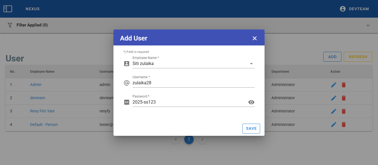378x165 pixels.
Task: Go to the previous page arrow
Action: click(176, 139)
